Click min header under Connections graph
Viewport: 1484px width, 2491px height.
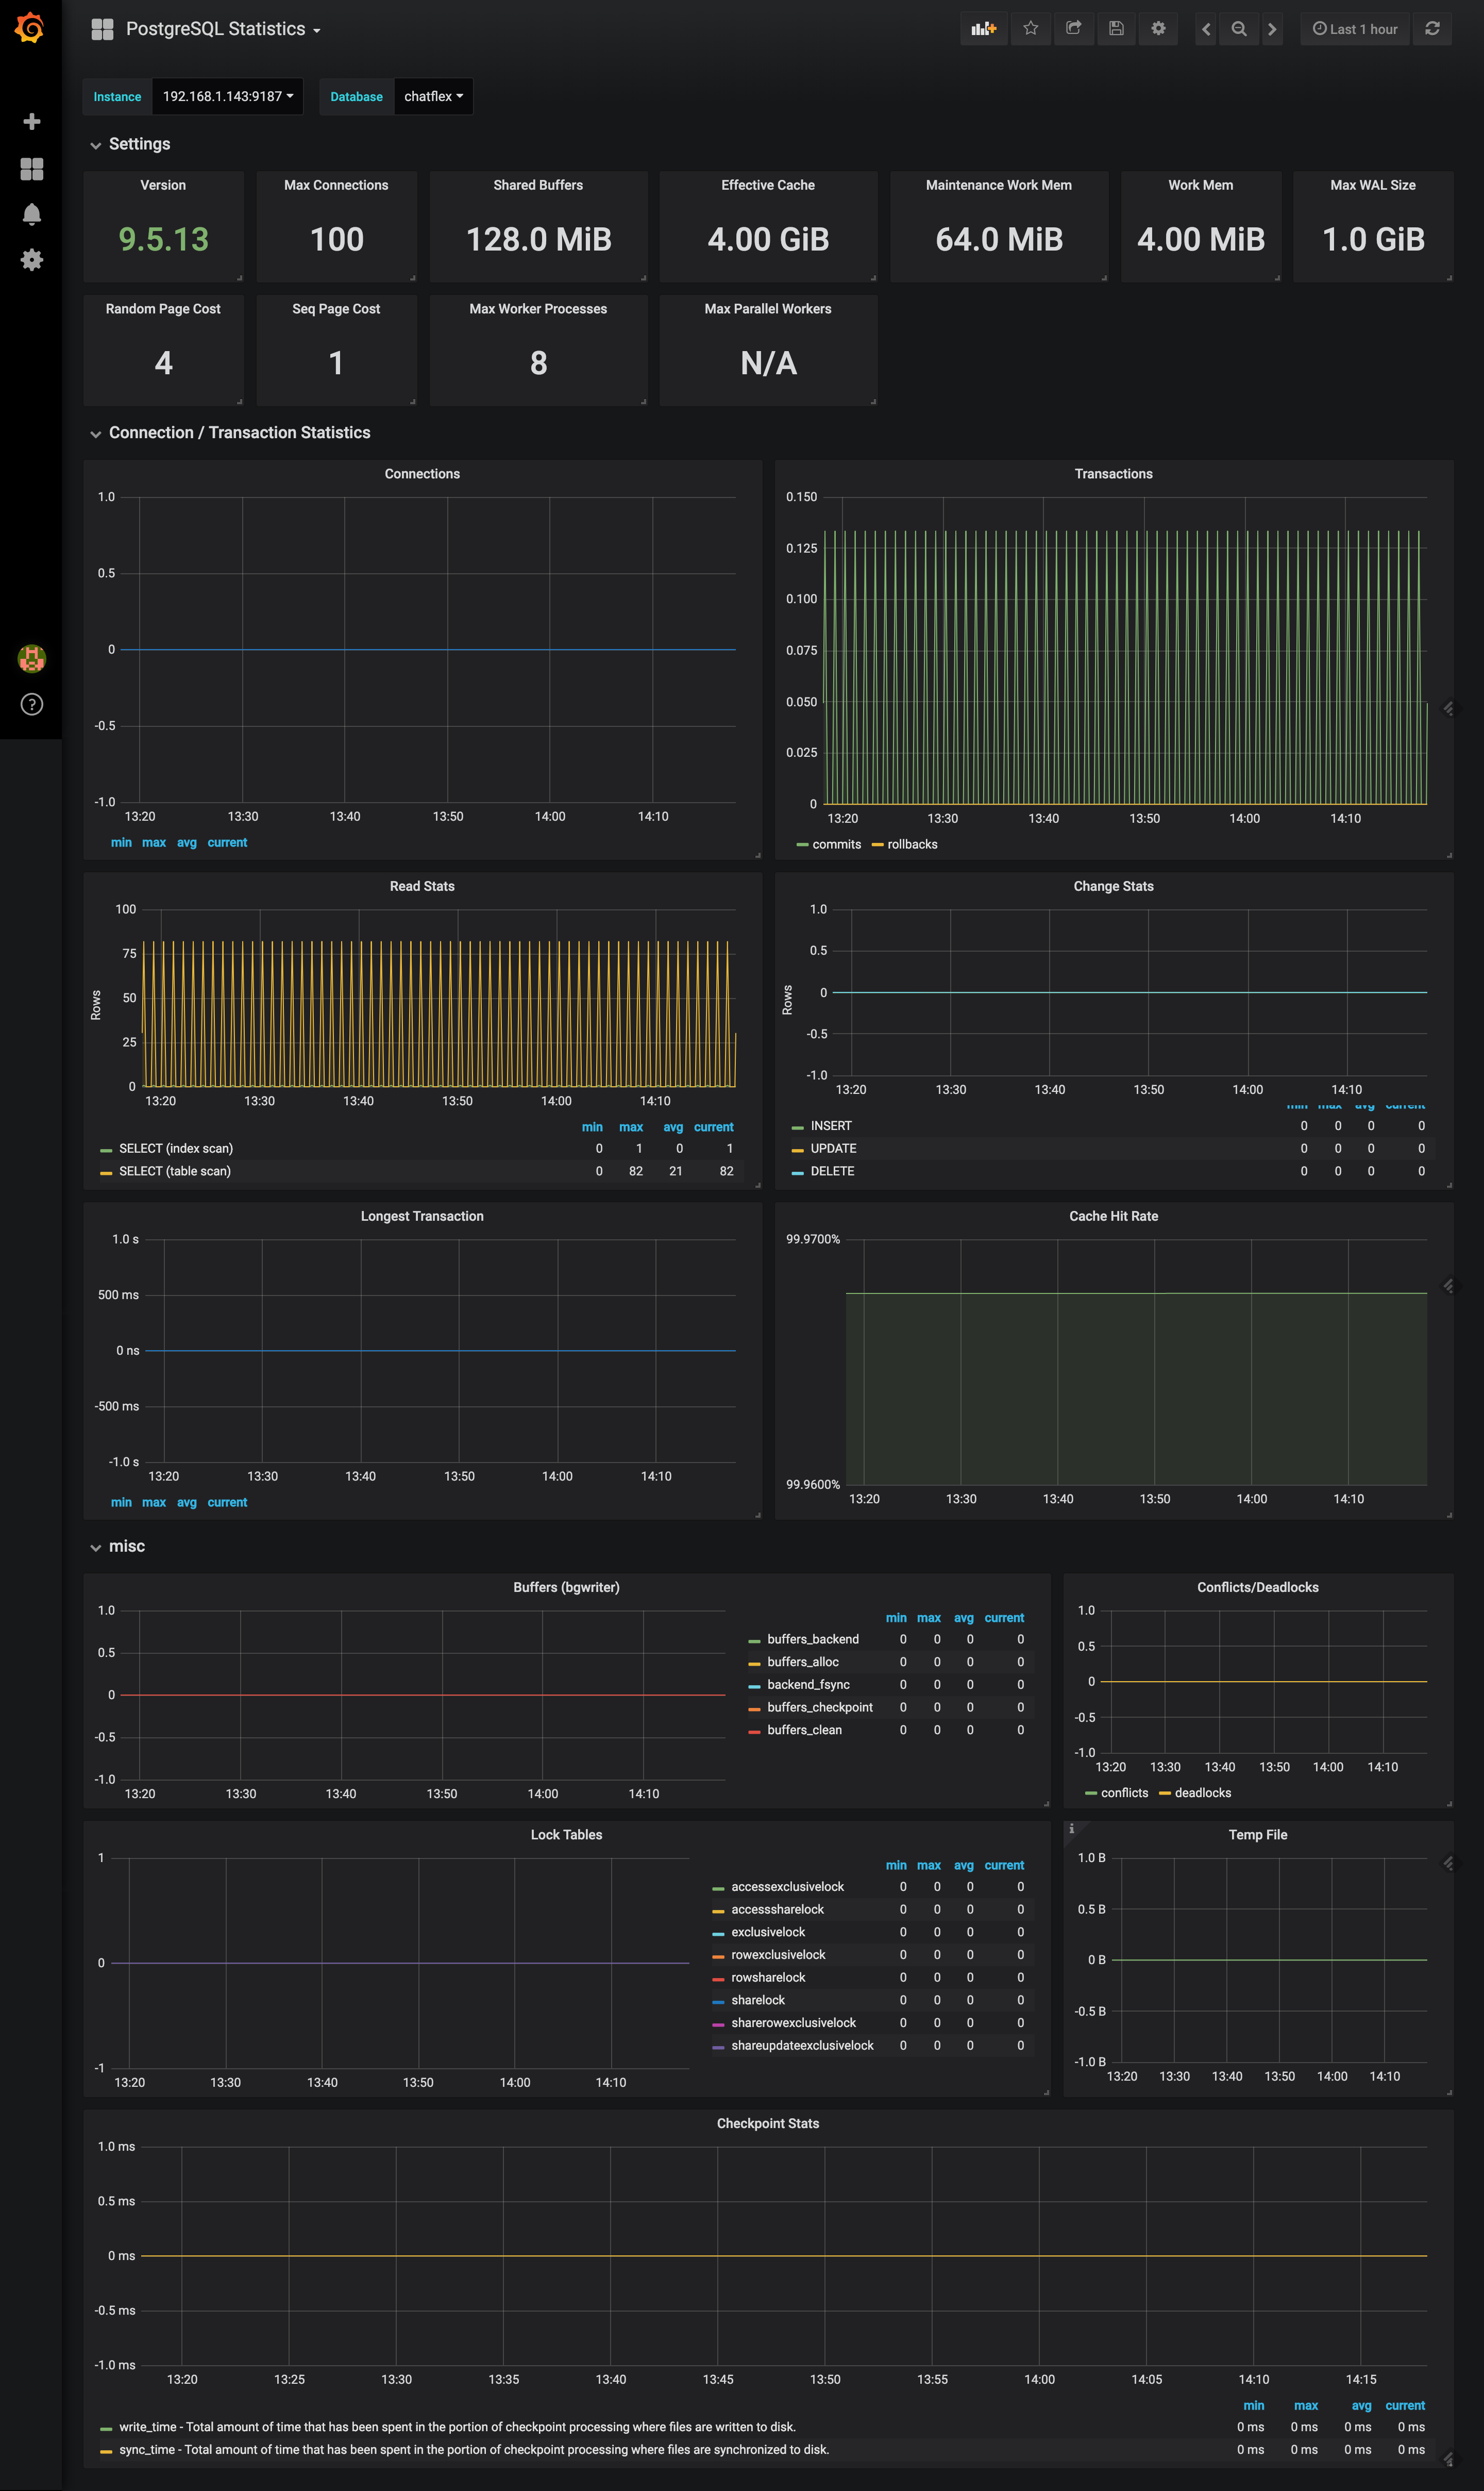[121, 842]
